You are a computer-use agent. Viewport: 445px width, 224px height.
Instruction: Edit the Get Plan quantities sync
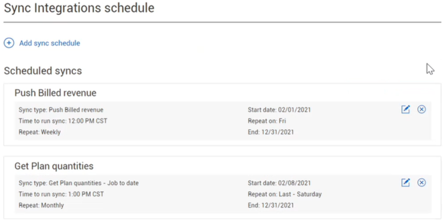(406, 183)
